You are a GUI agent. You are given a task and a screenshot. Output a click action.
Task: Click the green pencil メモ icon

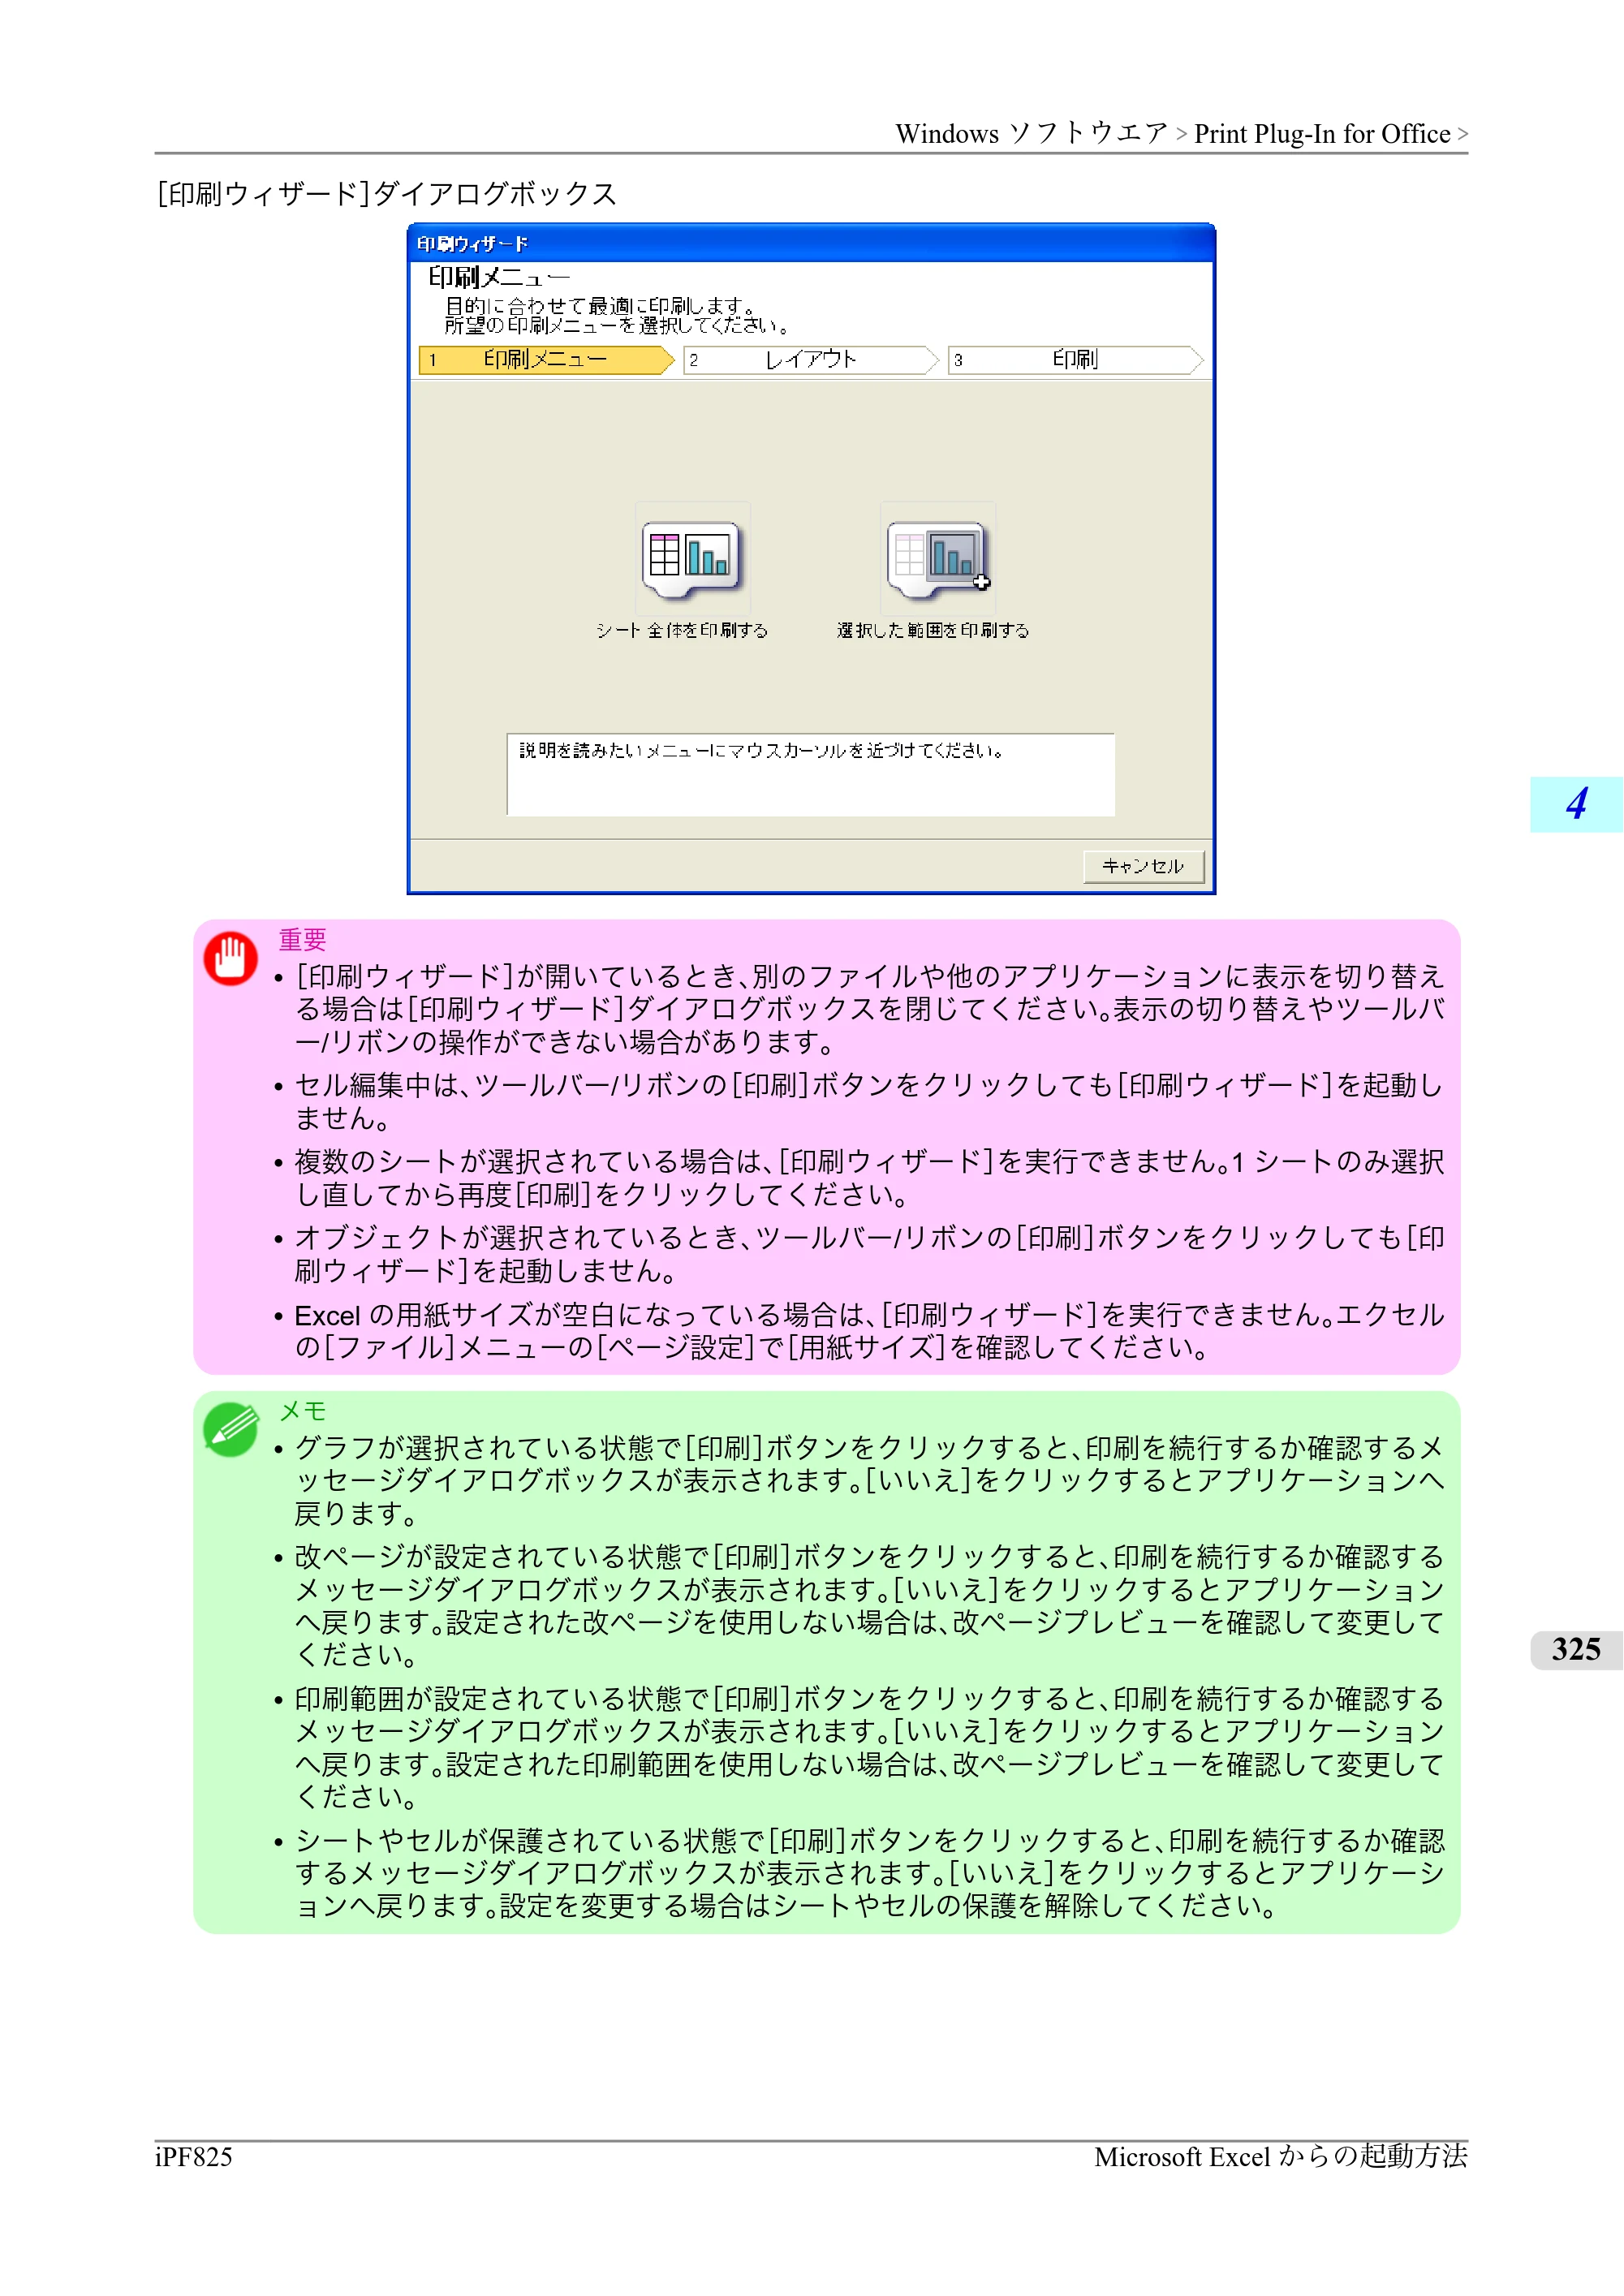coord(231,1430)
